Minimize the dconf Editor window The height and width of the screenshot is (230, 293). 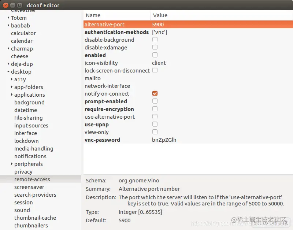(x=12, y=5)
